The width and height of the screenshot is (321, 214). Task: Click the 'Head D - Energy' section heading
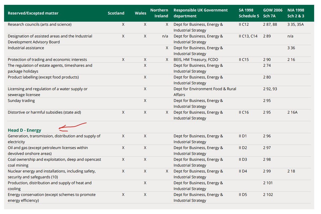click(x=24, y=130)
